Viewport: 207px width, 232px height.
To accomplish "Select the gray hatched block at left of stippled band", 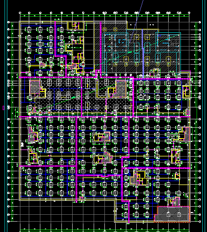I will coord(35,87).
